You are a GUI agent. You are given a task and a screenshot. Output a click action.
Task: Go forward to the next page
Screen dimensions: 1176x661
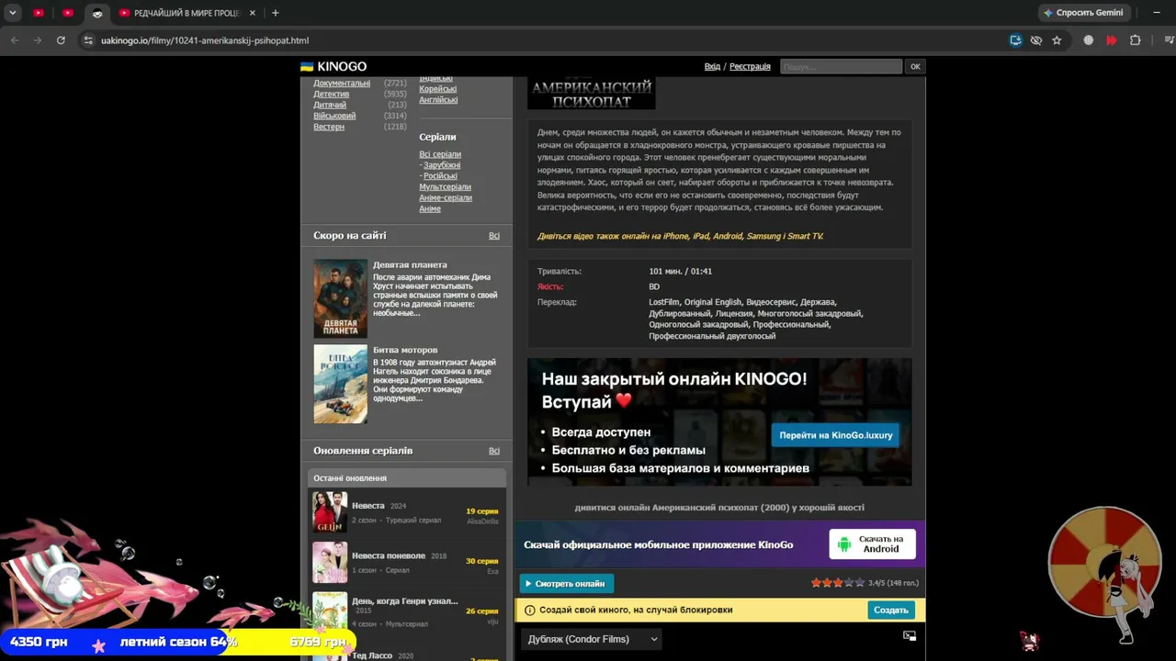coord(37,40)
